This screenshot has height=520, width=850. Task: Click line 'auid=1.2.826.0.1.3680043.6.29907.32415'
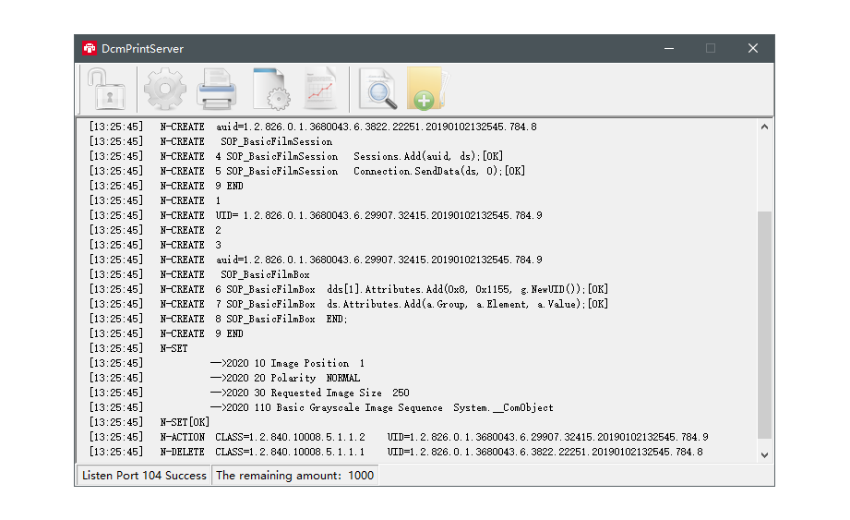316,260
